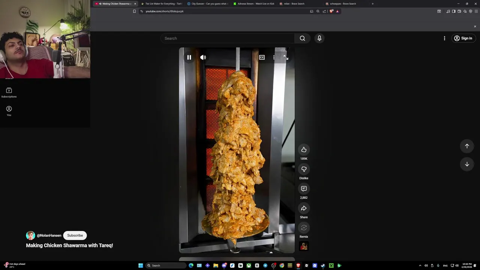The image size is (480, 270).
Task: Pause the Shorts video
Action: pyautogui.click(x=189, y=57)
